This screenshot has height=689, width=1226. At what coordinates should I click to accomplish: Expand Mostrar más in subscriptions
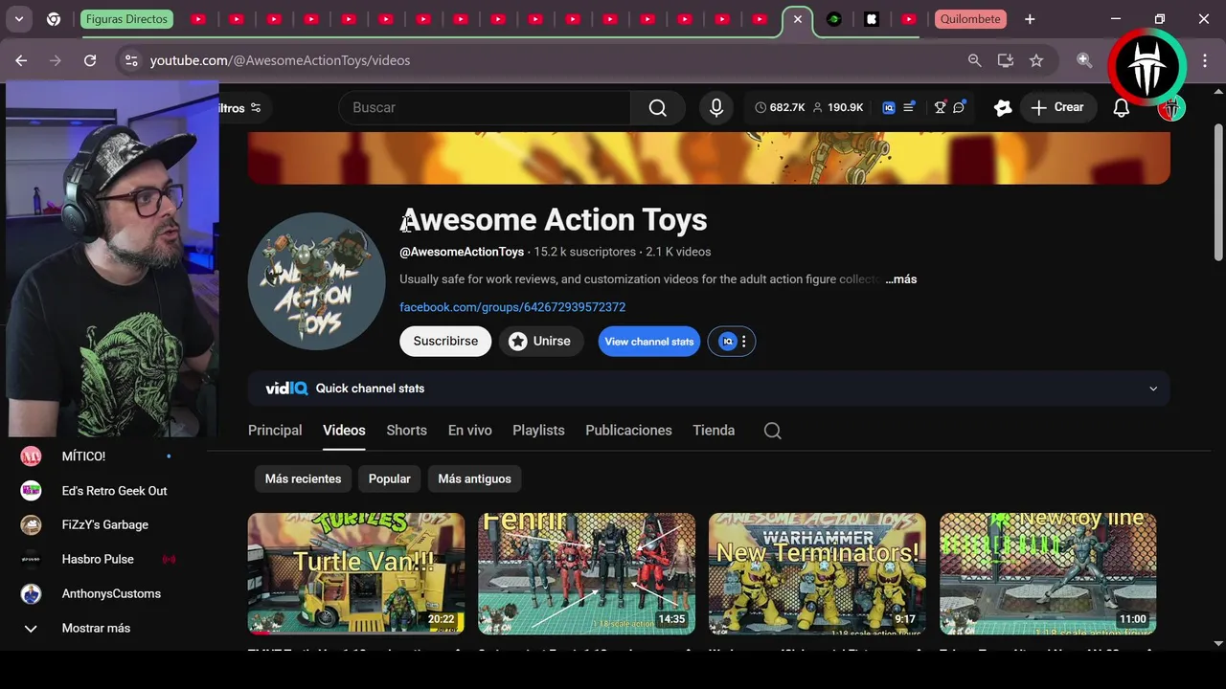96,628
